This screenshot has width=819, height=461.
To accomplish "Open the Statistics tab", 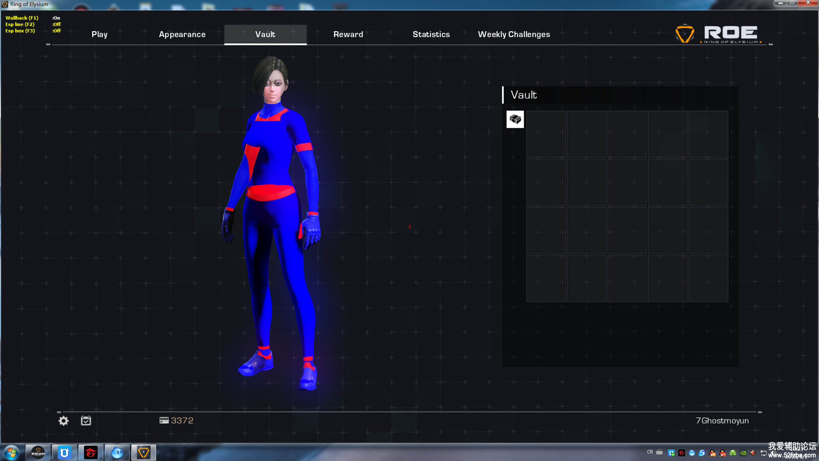I will coord(431,35).
